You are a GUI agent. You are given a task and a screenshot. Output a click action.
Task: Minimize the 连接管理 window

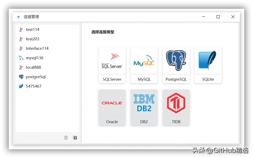click(x=204, y=17)
